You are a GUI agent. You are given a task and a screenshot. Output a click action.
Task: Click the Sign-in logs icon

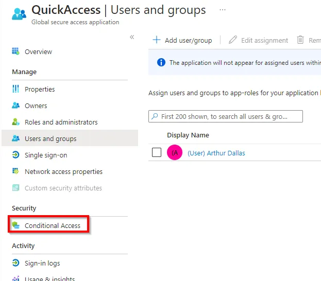coord(15,263)
